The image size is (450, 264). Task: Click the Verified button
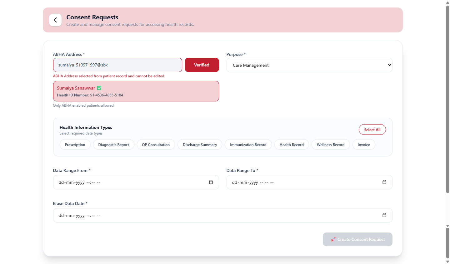[x=202, y=65]
